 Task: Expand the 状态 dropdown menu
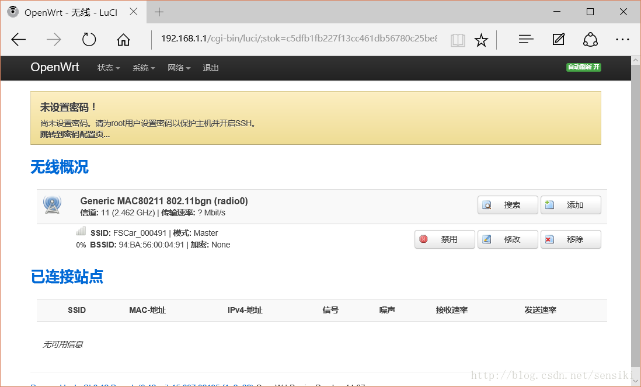(109, 68)
